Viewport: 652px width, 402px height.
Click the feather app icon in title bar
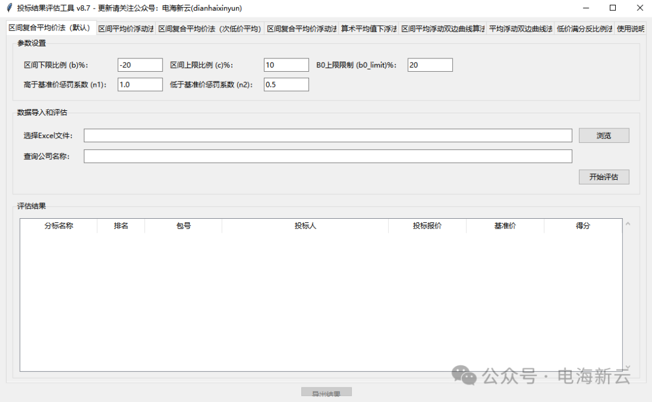coord(9,8)
